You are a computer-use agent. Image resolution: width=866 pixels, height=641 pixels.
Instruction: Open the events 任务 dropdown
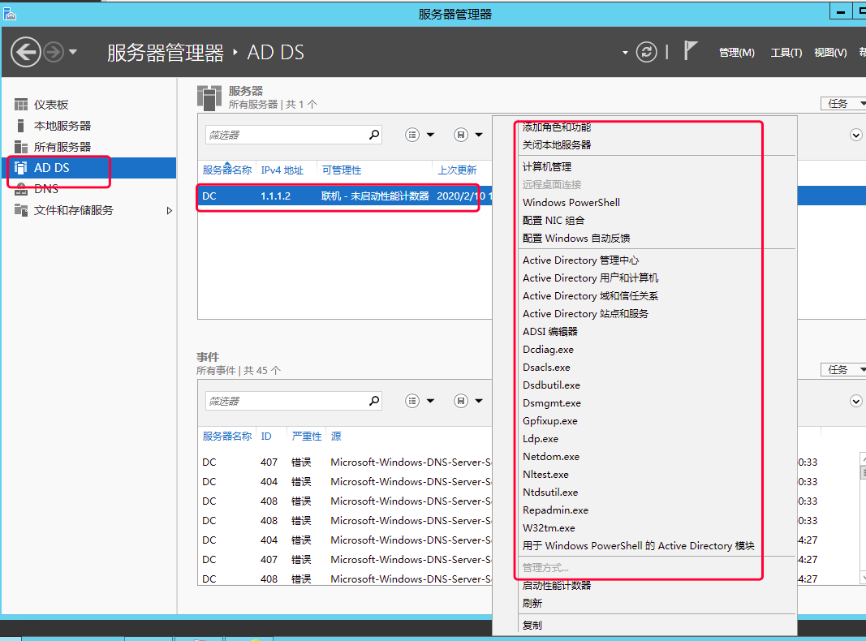[x=843, y=370]
